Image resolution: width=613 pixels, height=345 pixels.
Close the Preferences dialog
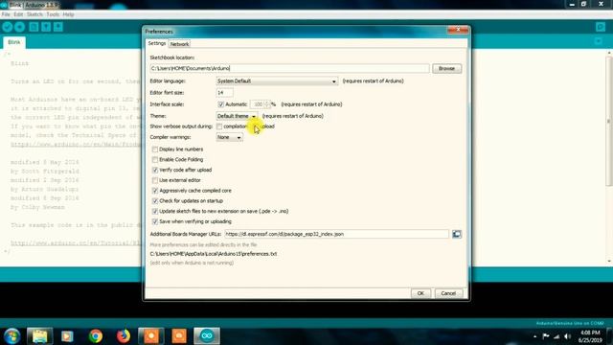coord(458,30)
